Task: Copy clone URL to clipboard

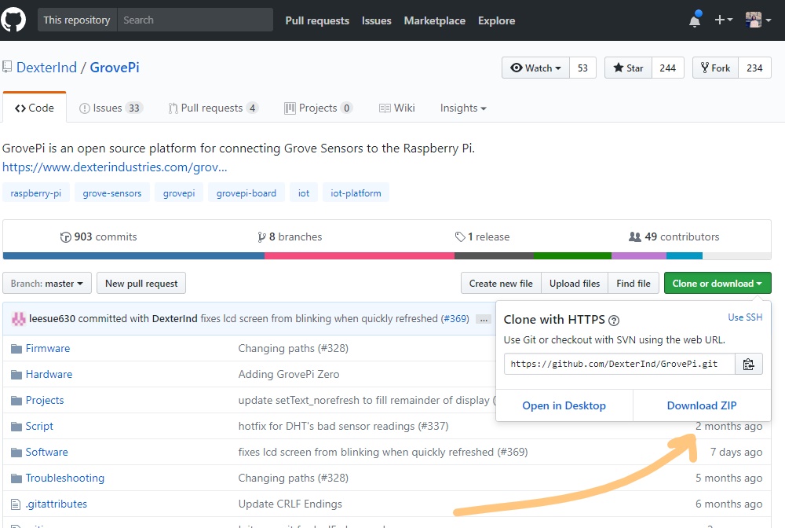Action: click(748, 365)
